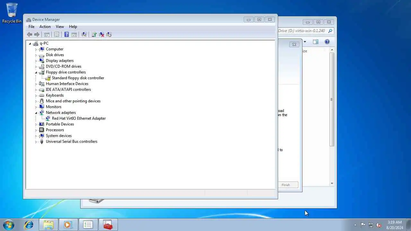Click the muted volume tray icon
Screen dimensions: 411x231
(379, 225)
